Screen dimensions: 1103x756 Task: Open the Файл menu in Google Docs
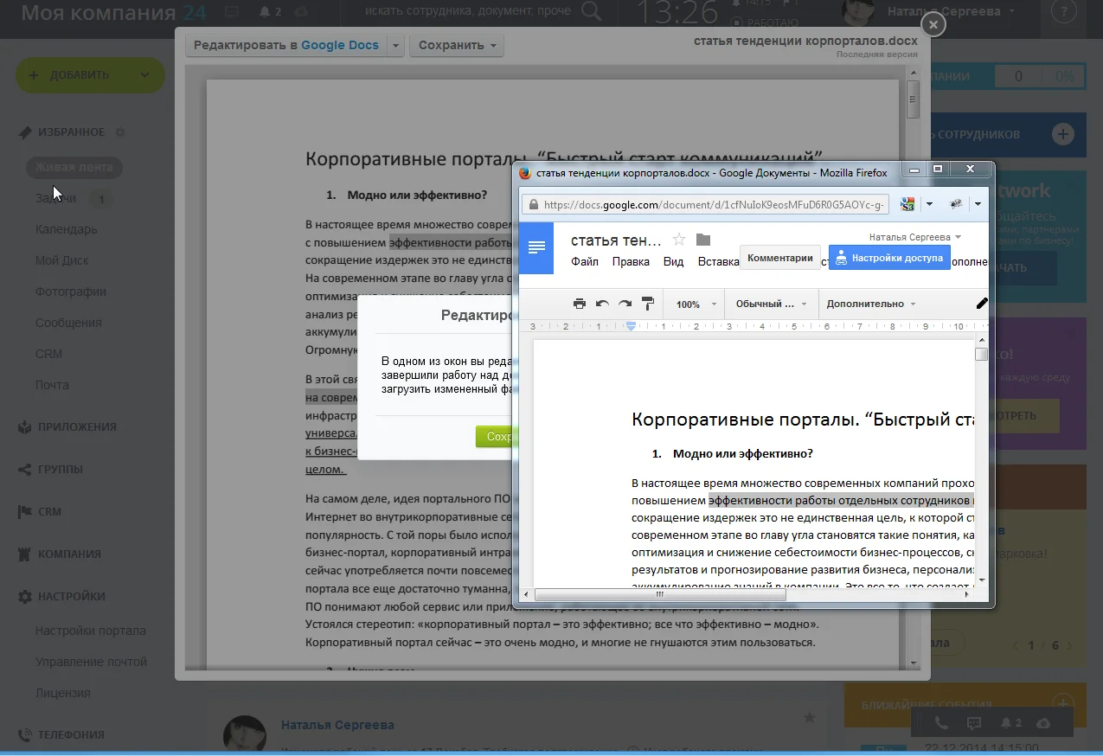[585, 261]
